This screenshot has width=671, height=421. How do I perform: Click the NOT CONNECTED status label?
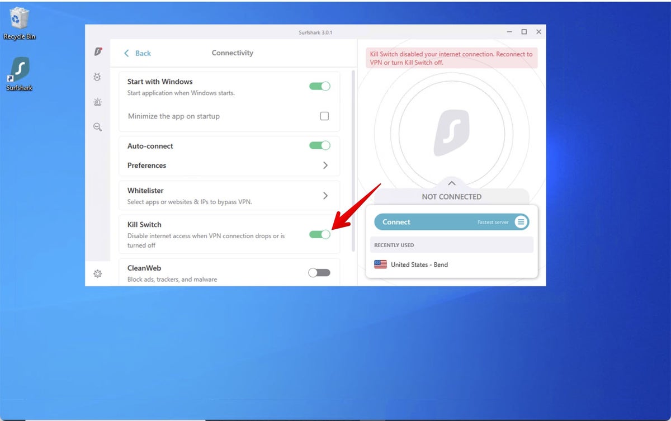[452, 197]
